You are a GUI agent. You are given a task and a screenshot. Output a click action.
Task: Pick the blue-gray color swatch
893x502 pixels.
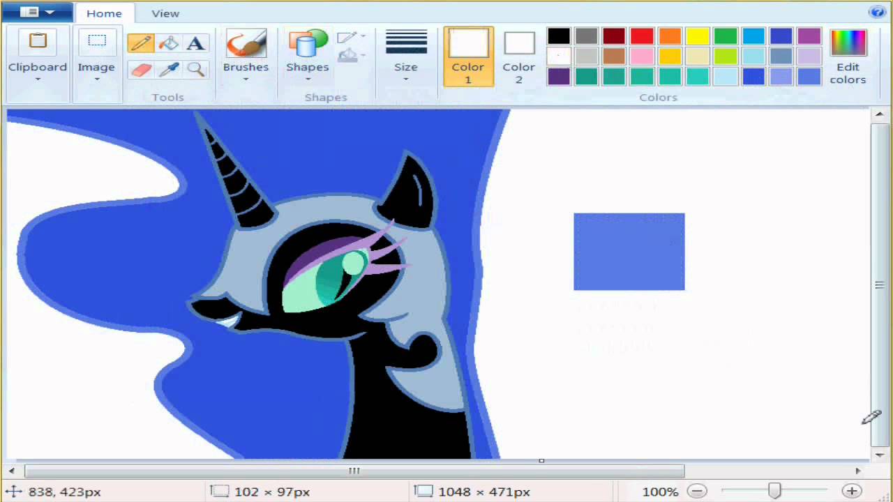pyautogui.click(x=781, y=56)
